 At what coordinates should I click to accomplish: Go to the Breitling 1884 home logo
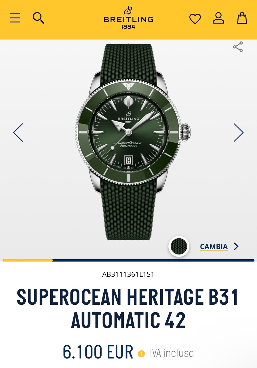[128, 18]
